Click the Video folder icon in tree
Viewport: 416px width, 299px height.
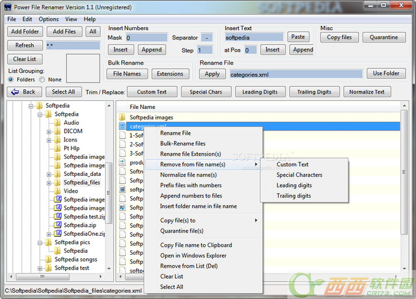tap(58, 191)
